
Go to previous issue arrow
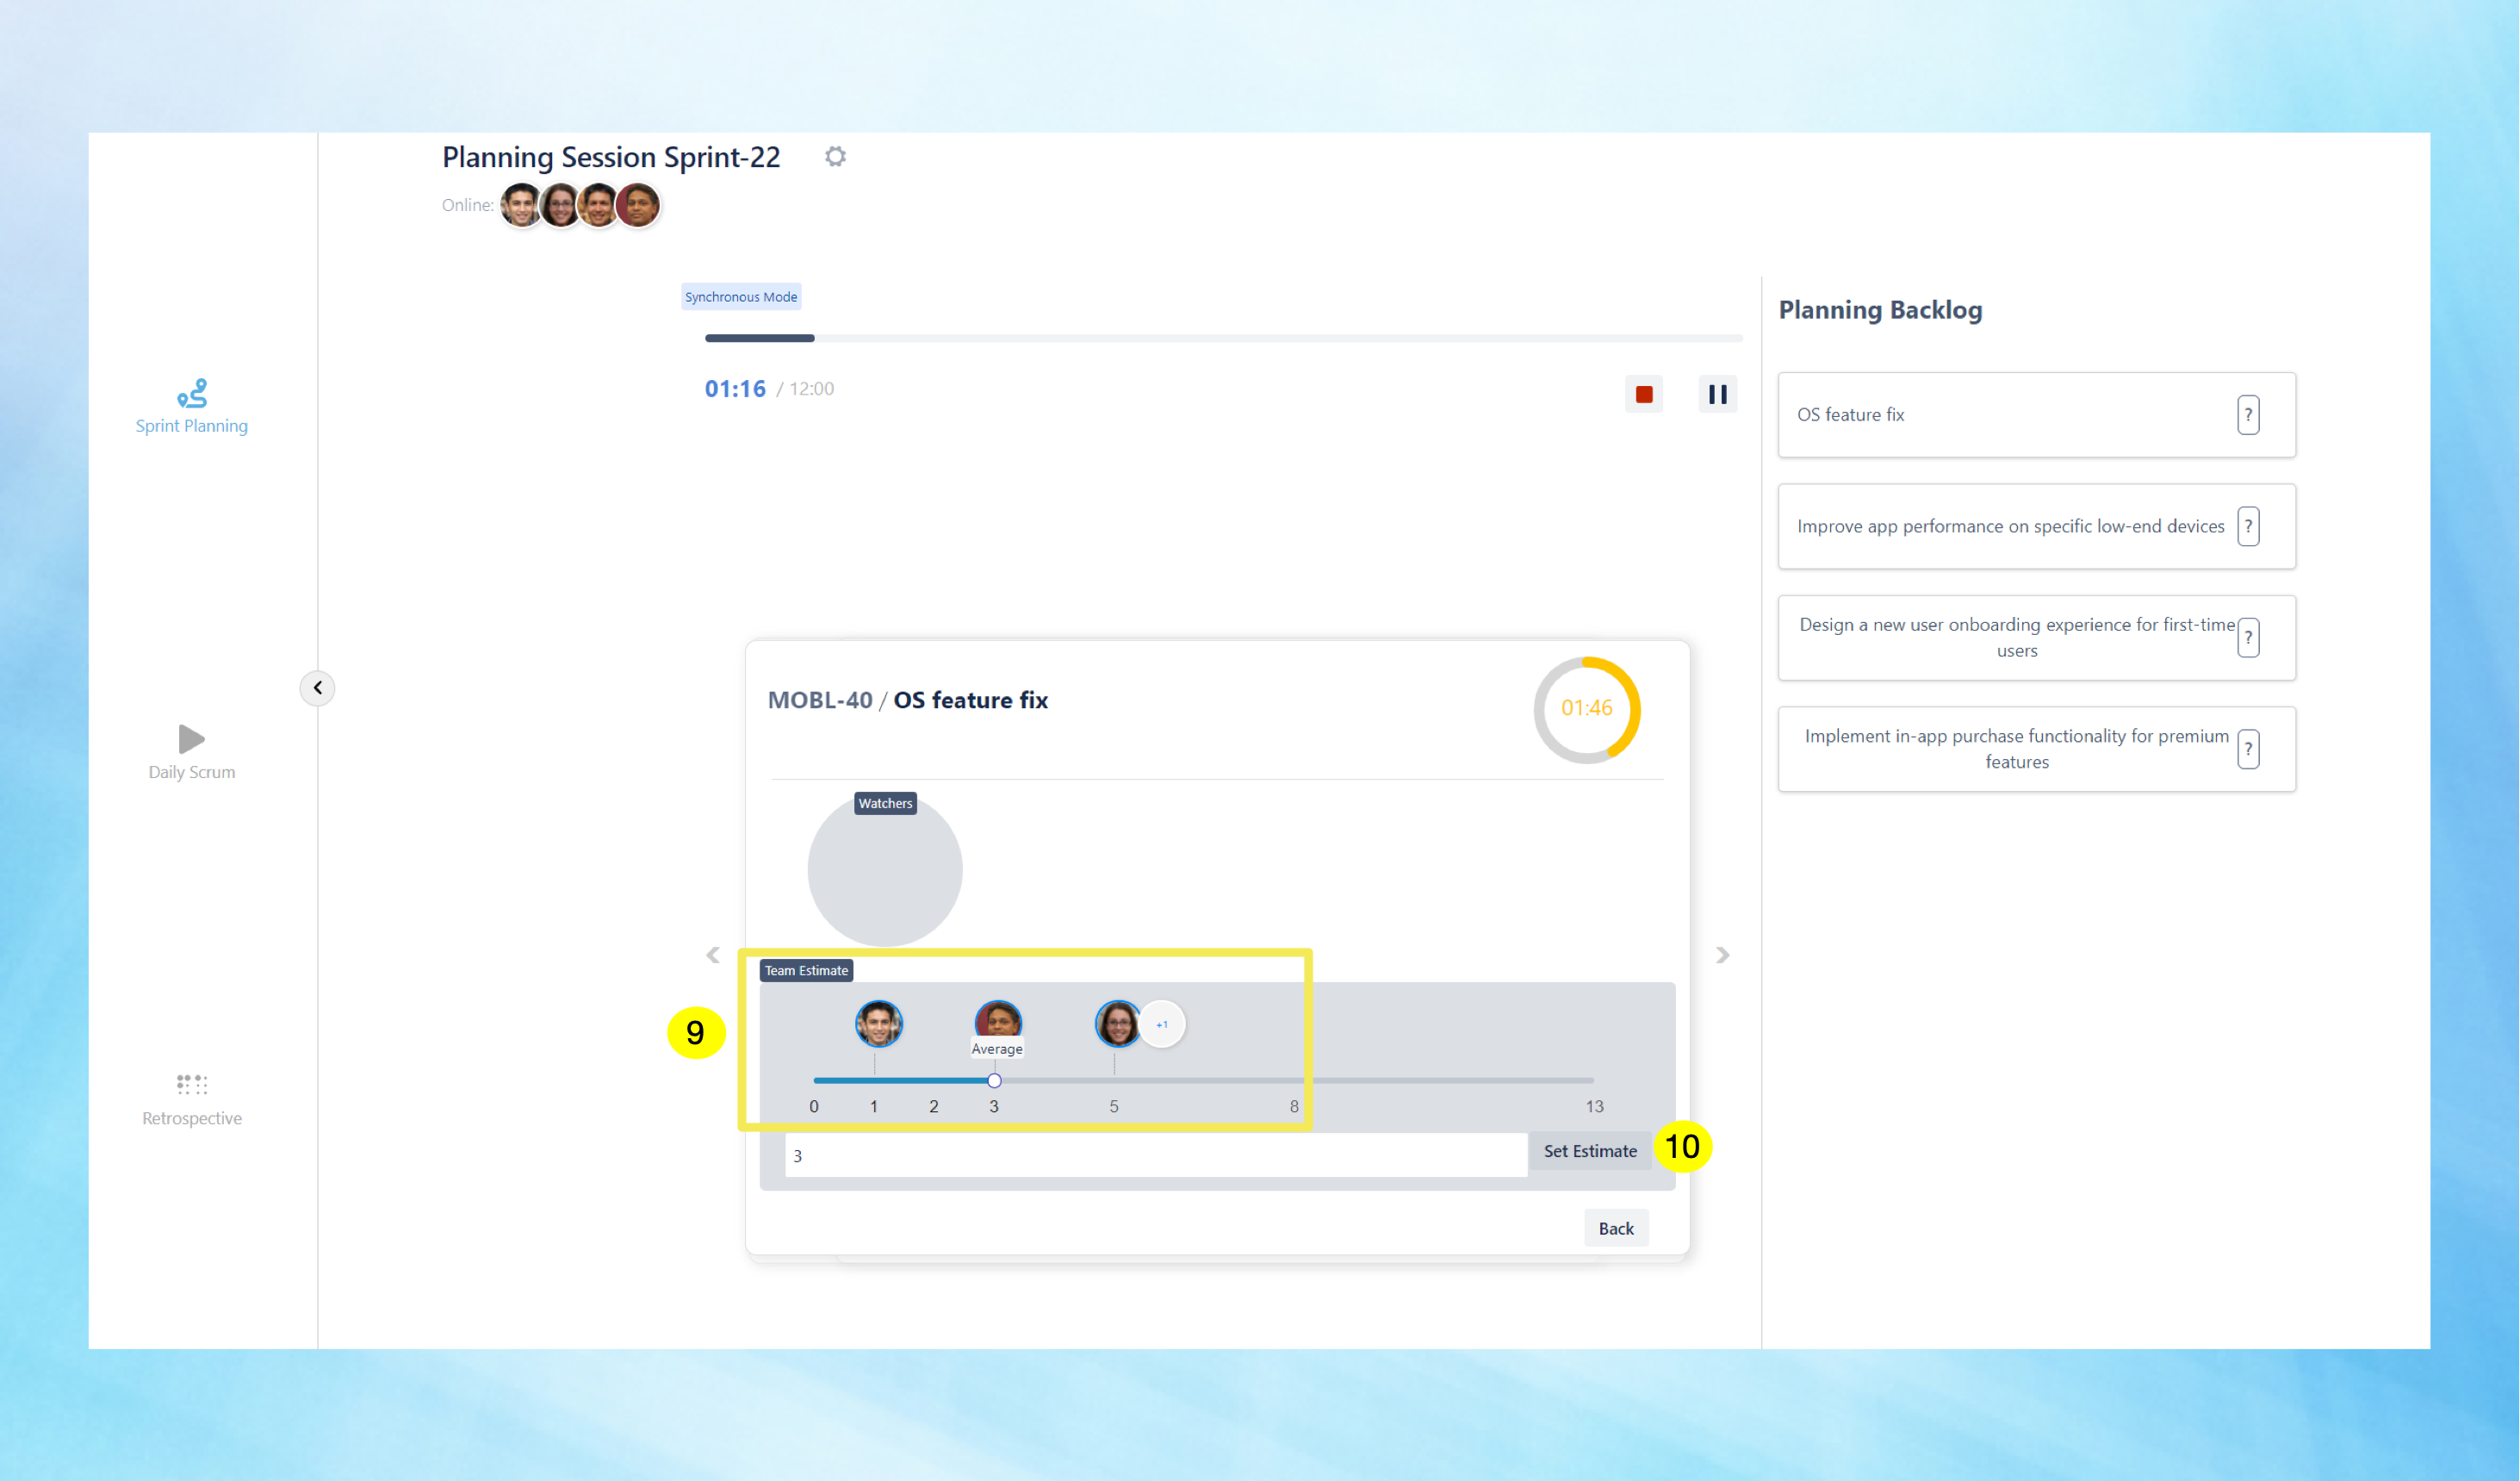[713, 955]
